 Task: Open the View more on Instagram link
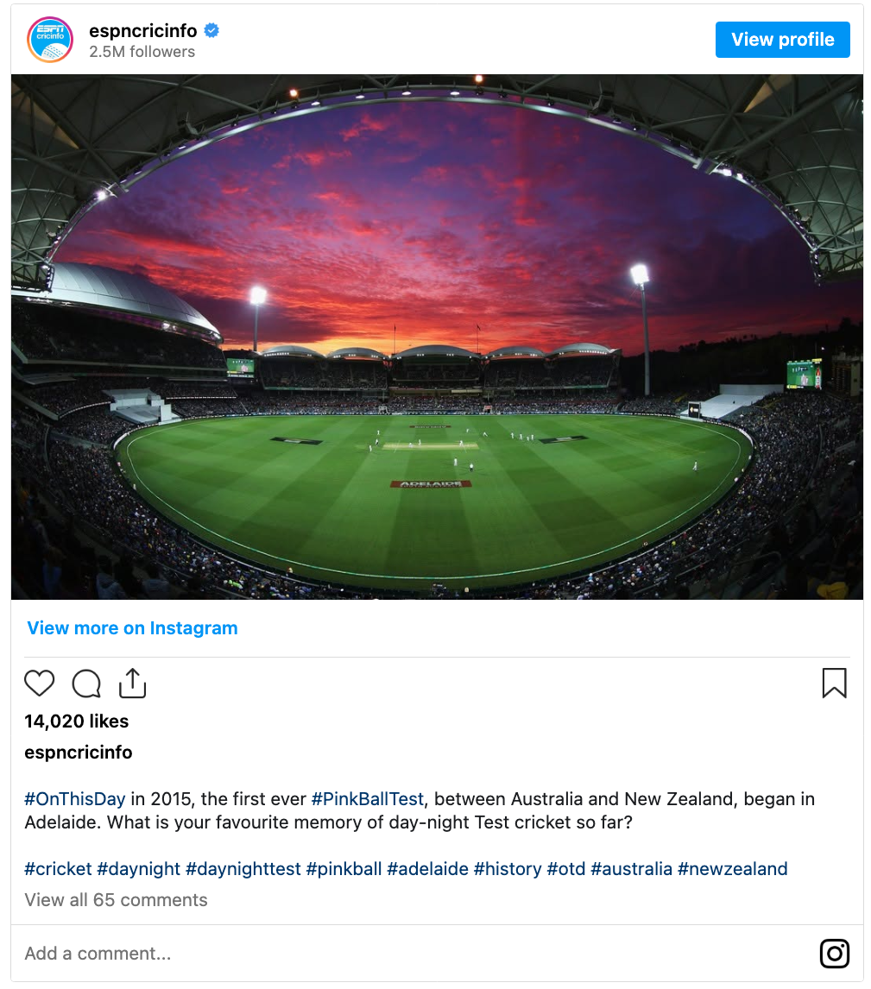point(132,628)
